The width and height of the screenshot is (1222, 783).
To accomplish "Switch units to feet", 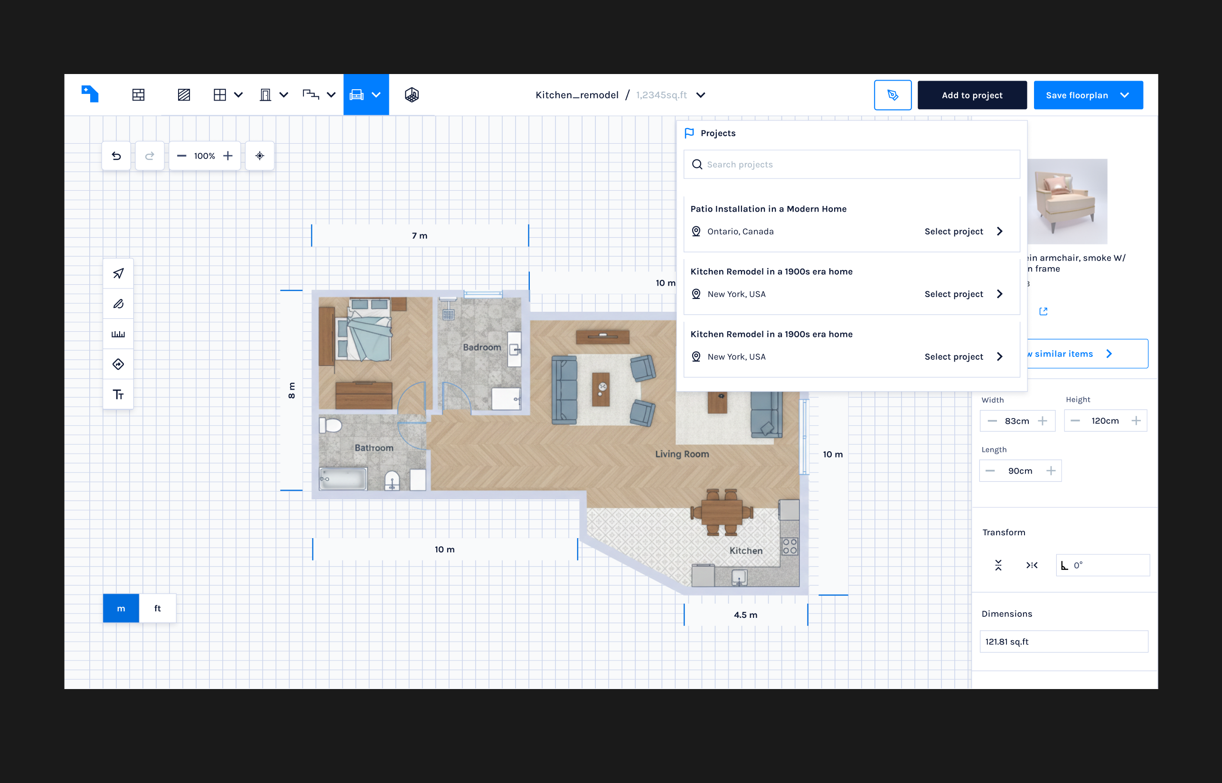I will coord(158,608).
